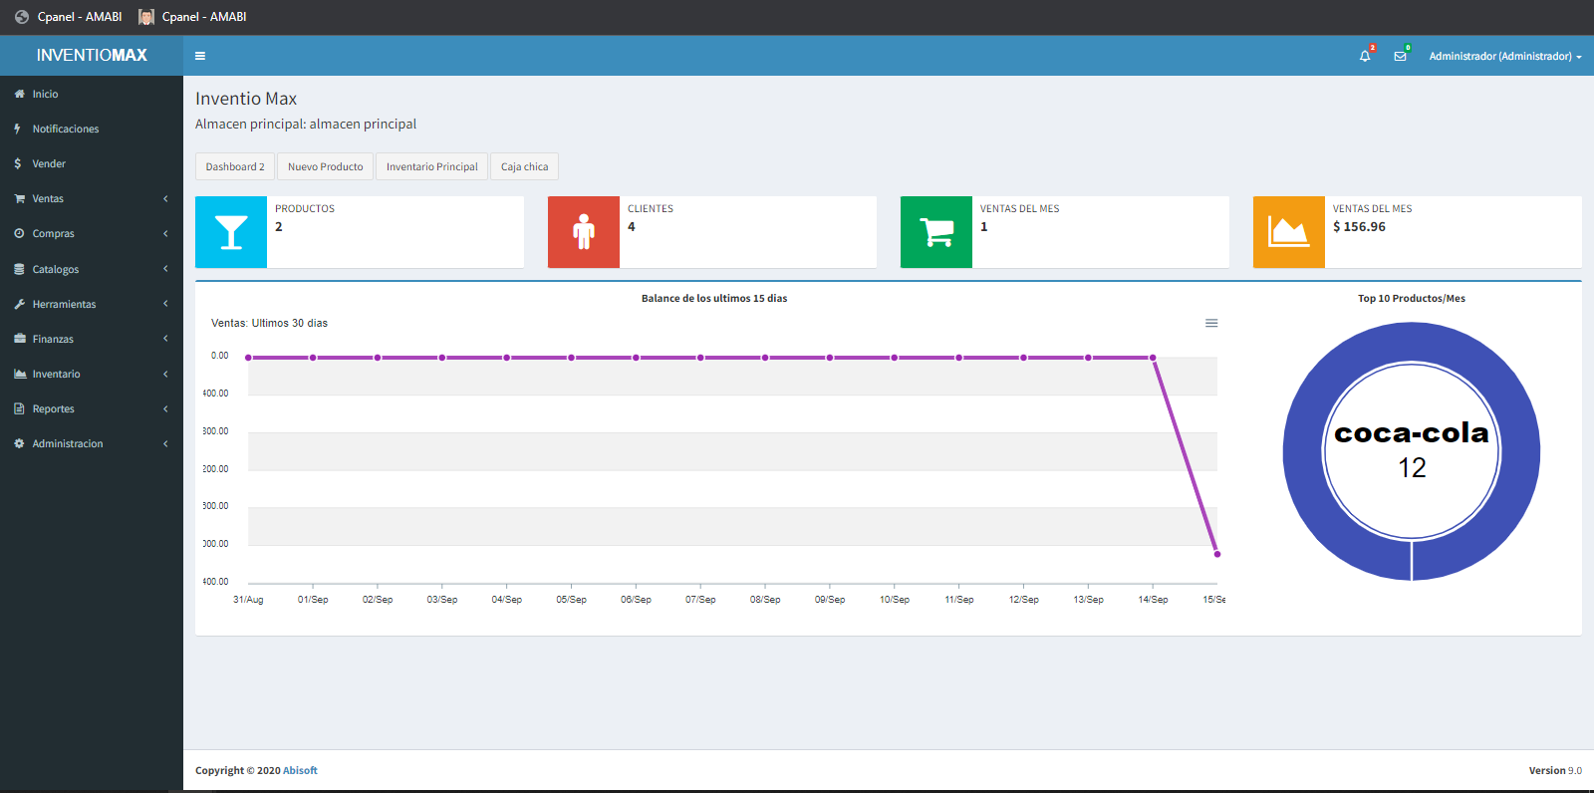Open Inicio in the sidebar menu
This screenshot has width=1594, height=793.
pyautogui.click(x=92, y=94)
